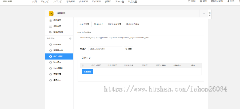Switch to the 经纪人等级管理 tab
Image resolution: width=240 pixels, height=109 pixels.
click(x=114, y=24)
